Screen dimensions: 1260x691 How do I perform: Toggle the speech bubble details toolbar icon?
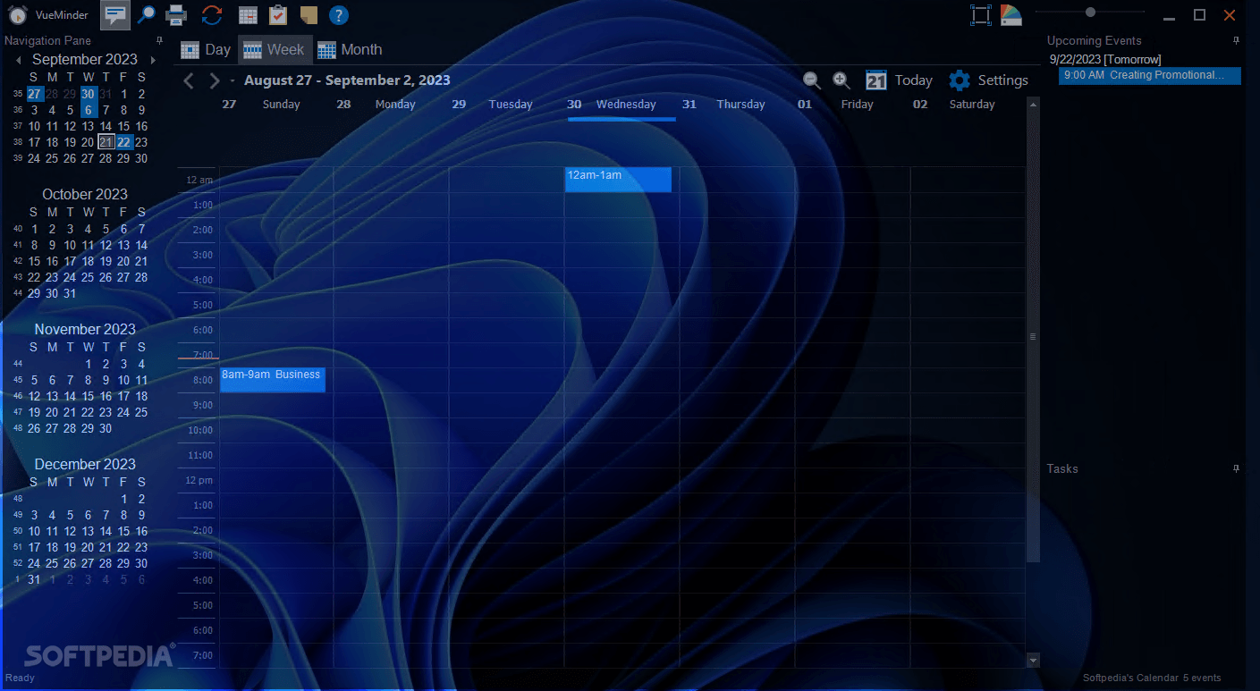click(114, 15)
